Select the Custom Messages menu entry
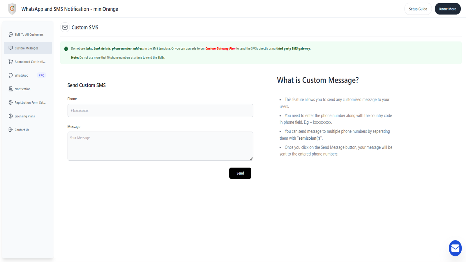The width and height of the screenshot is (466, 262). click(x=27, y=48)
